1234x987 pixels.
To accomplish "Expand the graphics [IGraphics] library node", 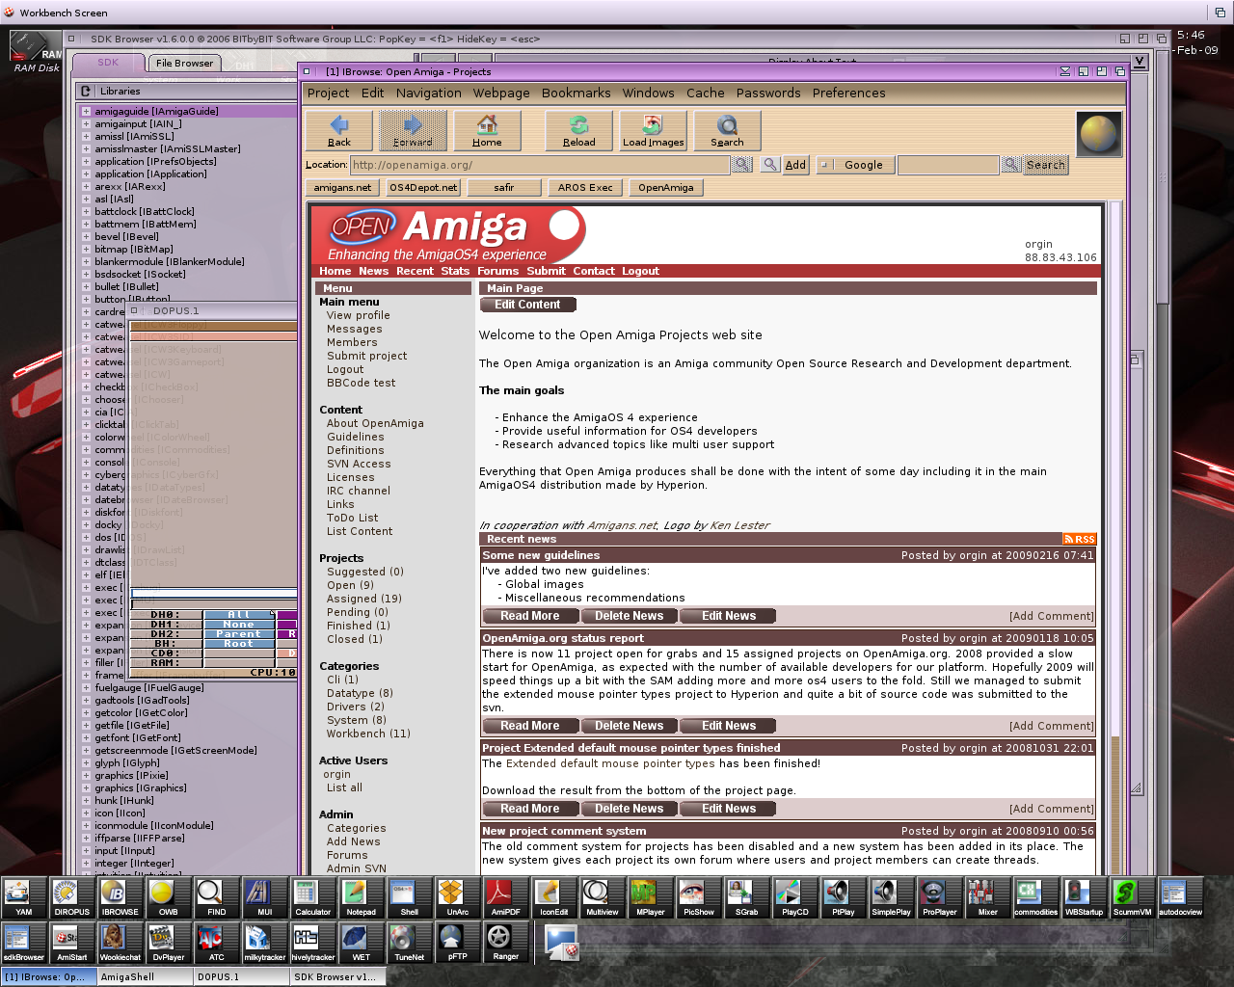I will 86,788.
